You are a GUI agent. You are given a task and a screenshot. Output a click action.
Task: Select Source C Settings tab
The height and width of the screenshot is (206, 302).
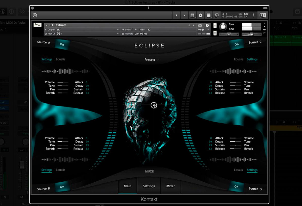tap(252, 60)
